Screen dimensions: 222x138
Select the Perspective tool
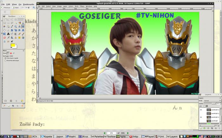click(23, 30)
